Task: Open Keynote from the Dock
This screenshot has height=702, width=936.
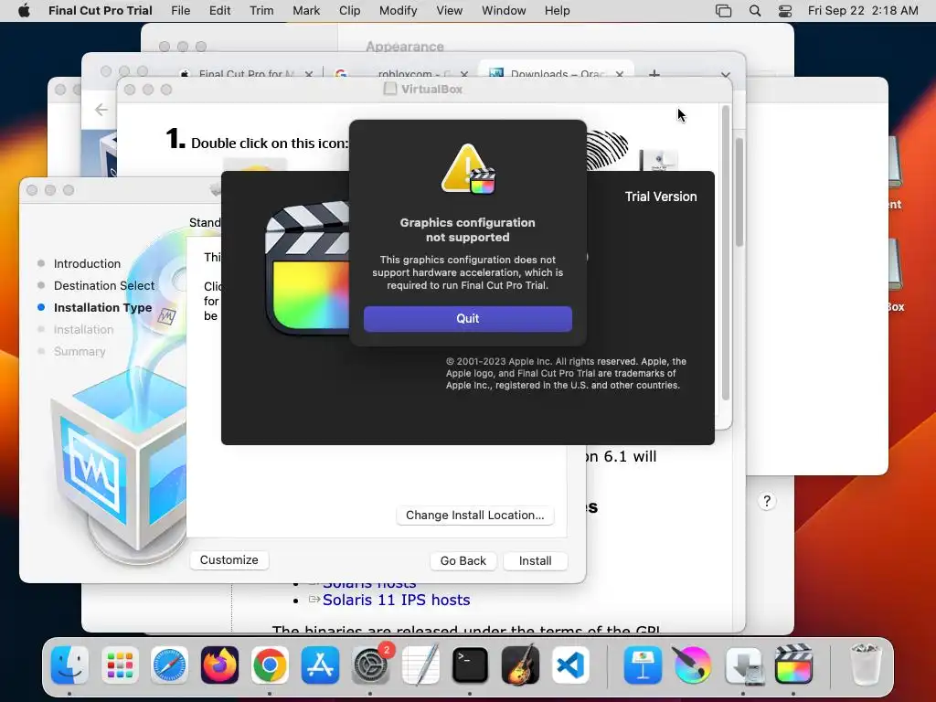Action: [x=643, y=665]
